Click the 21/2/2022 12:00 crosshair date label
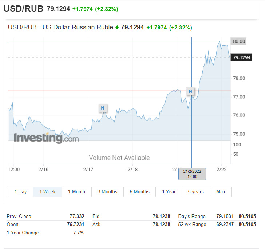The height and width of the screenshot is (250, 265). 192,174
